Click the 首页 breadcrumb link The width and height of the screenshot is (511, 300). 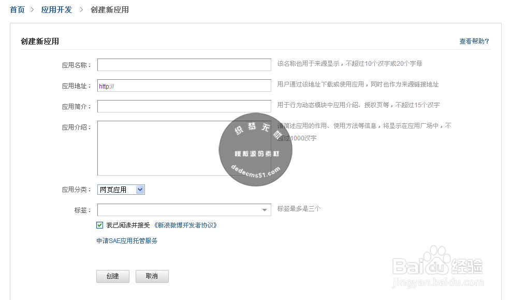point(17,10)
